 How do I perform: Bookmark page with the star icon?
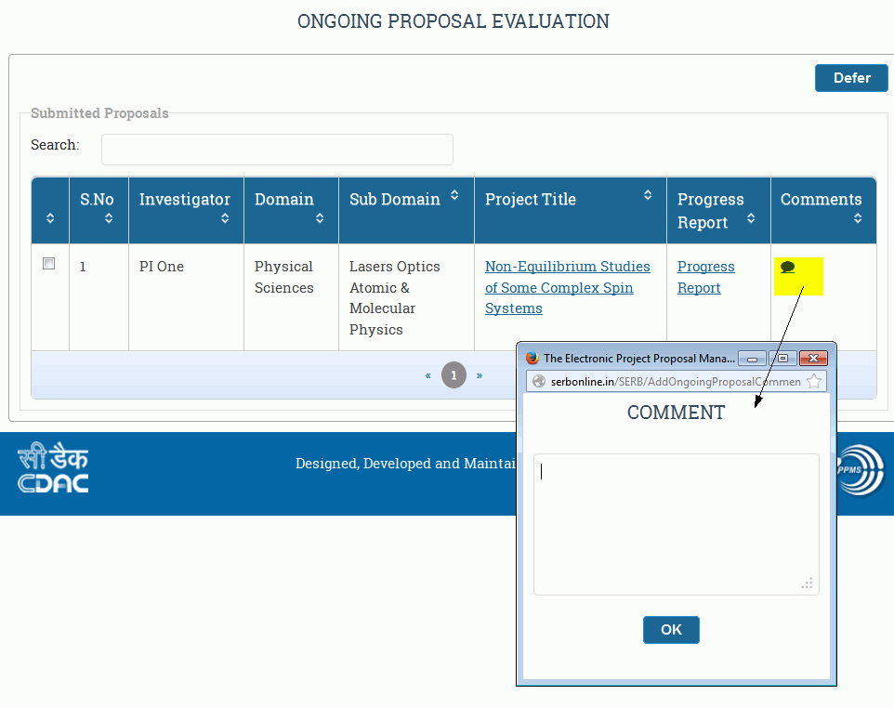click(814, 381)
